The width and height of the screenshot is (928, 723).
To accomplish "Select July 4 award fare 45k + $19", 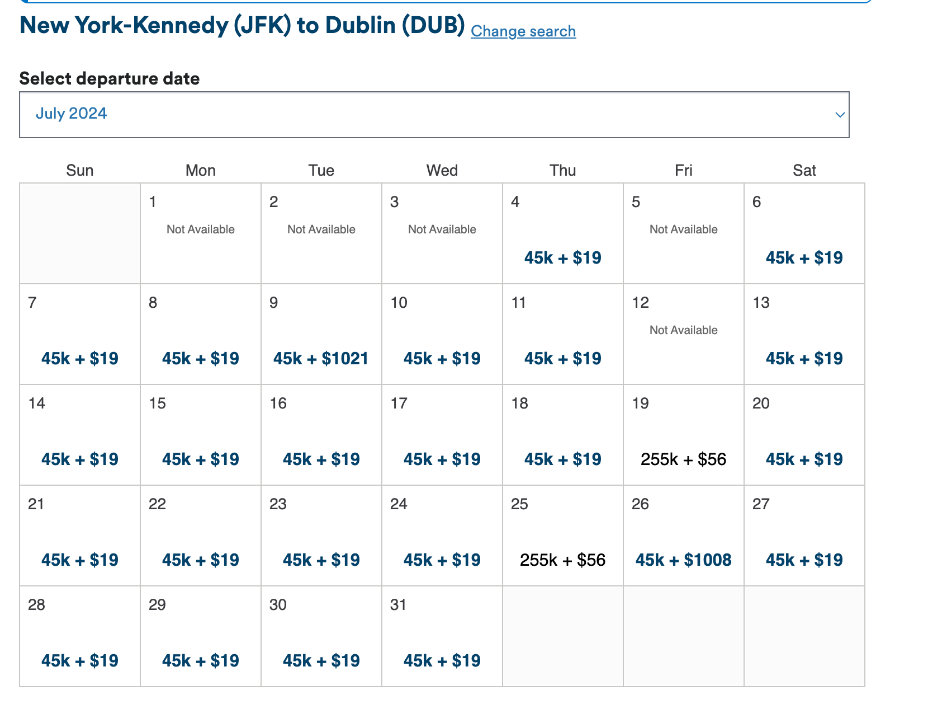I will pyautogui.click(x=562, y=257).
